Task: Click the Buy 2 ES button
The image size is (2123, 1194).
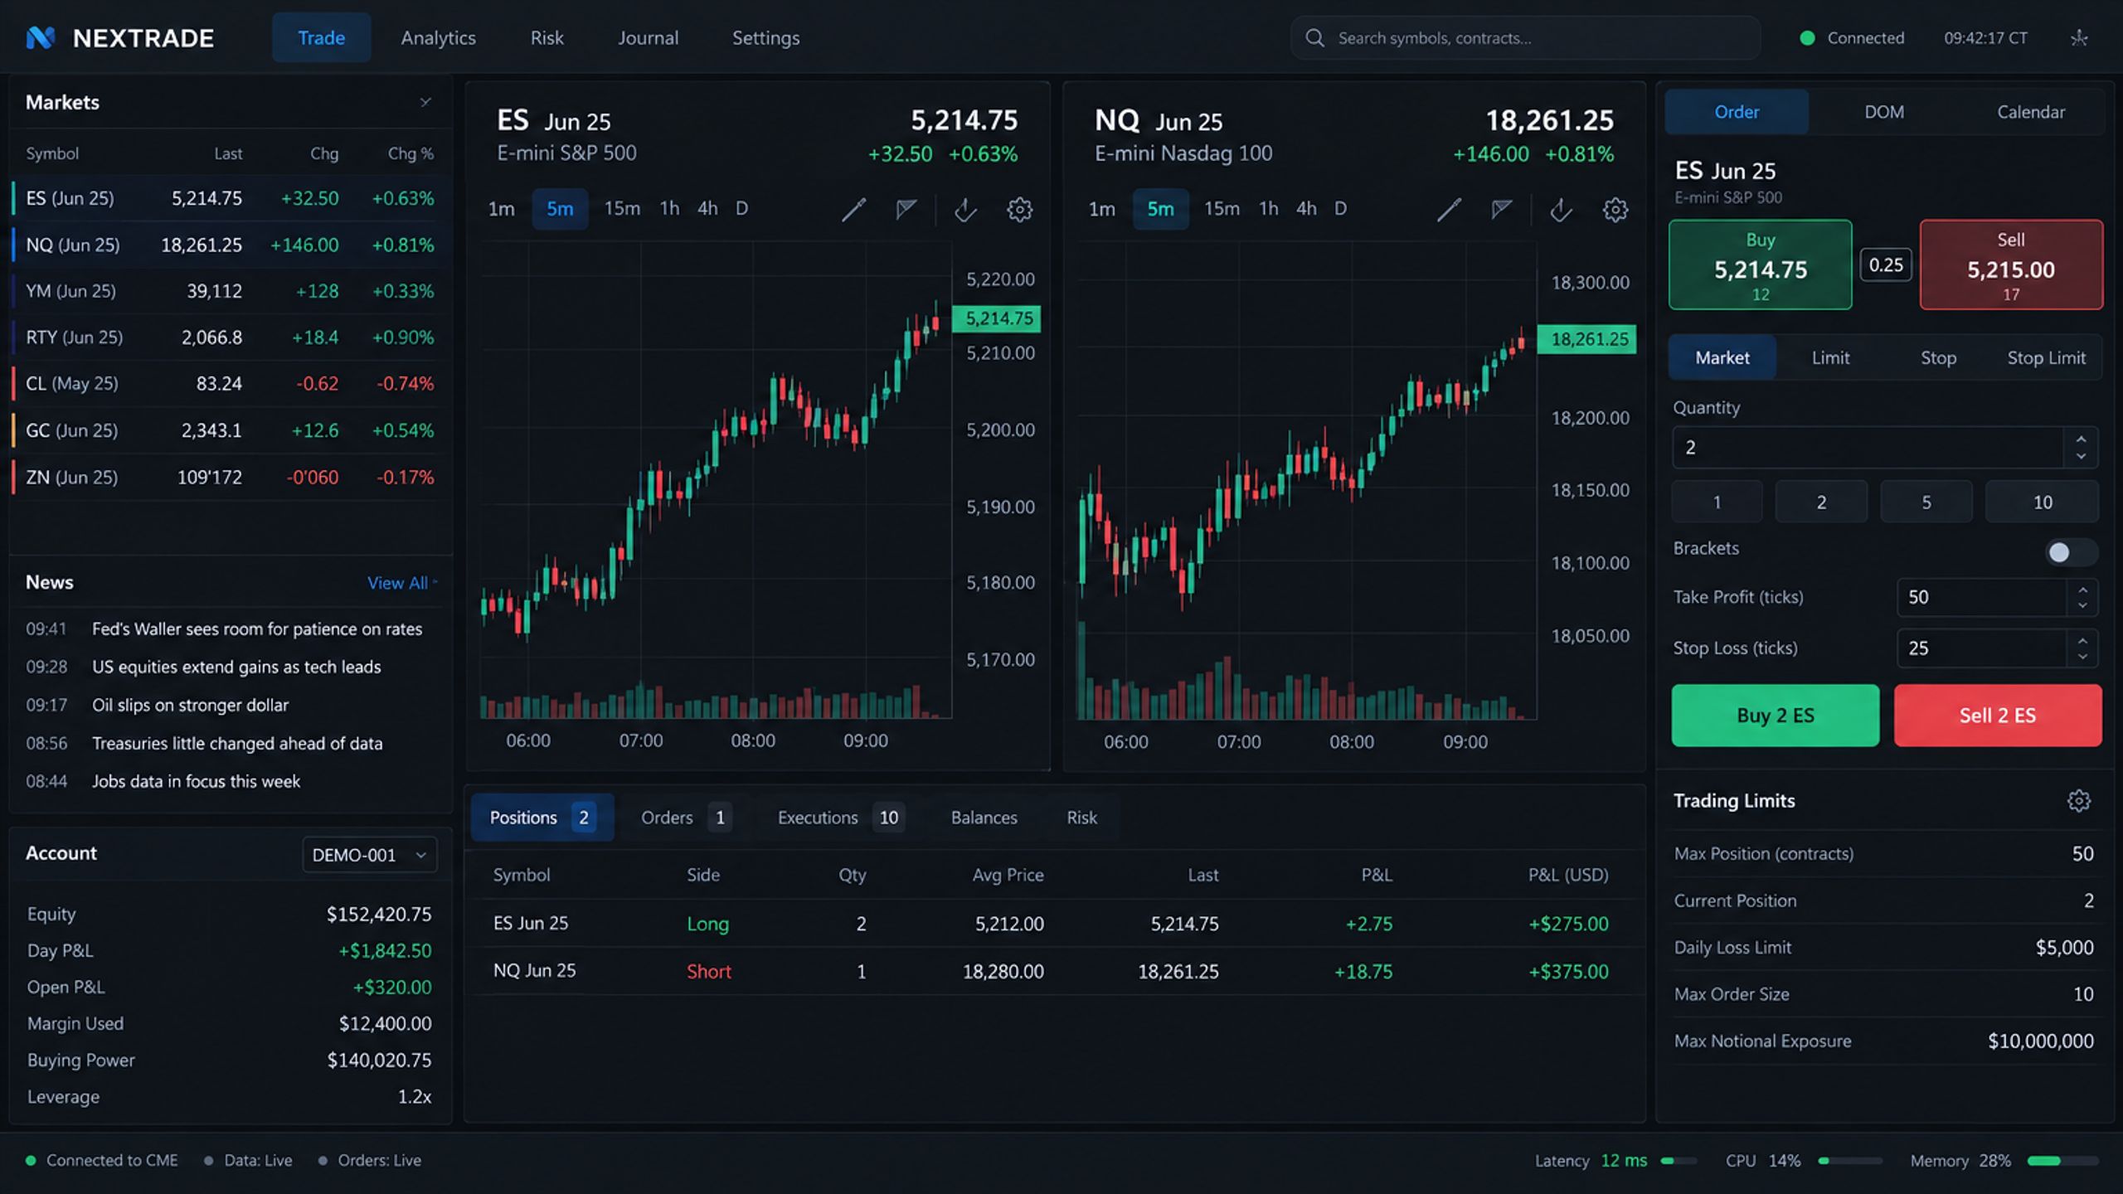Action: (1776, 716)
